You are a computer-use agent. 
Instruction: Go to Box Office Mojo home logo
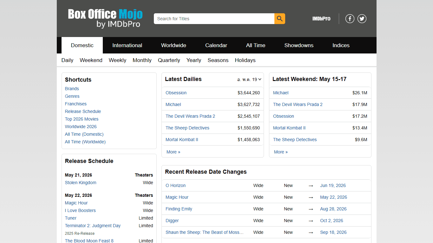pos(105,18)
